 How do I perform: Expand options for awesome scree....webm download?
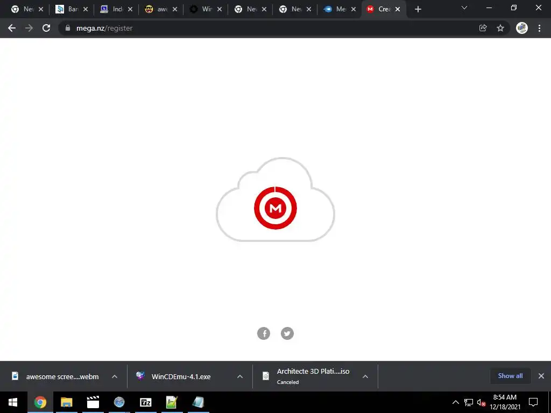click(115, 376)
